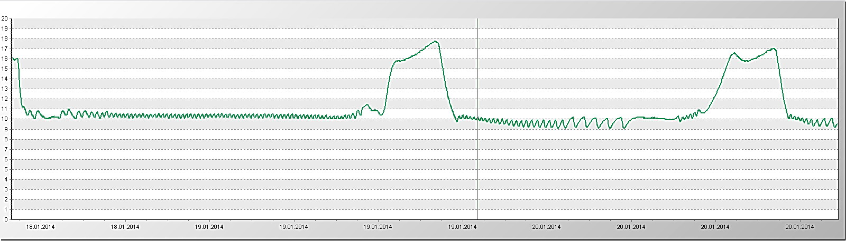The image size is (846, 241).
Task: Click the gray title strip above the chart
Action: pyautogui.click(x=423, y=7)
